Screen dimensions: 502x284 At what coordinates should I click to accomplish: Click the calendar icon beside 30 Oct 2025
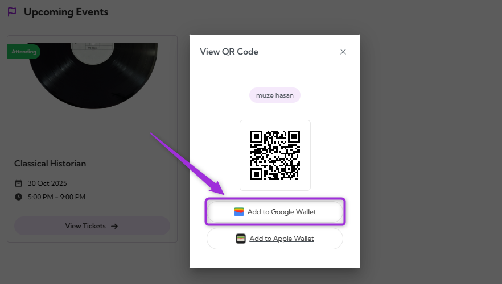pyautogui.click(x=19, y=183)
